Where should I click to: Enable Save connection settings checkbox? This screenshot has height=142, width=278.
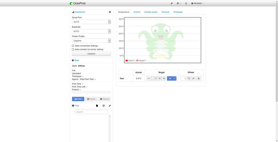click(73, 46)
